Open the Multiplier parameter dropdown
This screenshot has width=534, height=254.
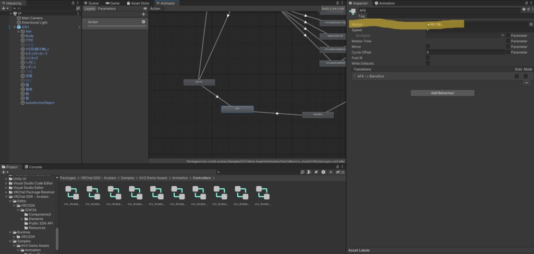click(465, 35)
